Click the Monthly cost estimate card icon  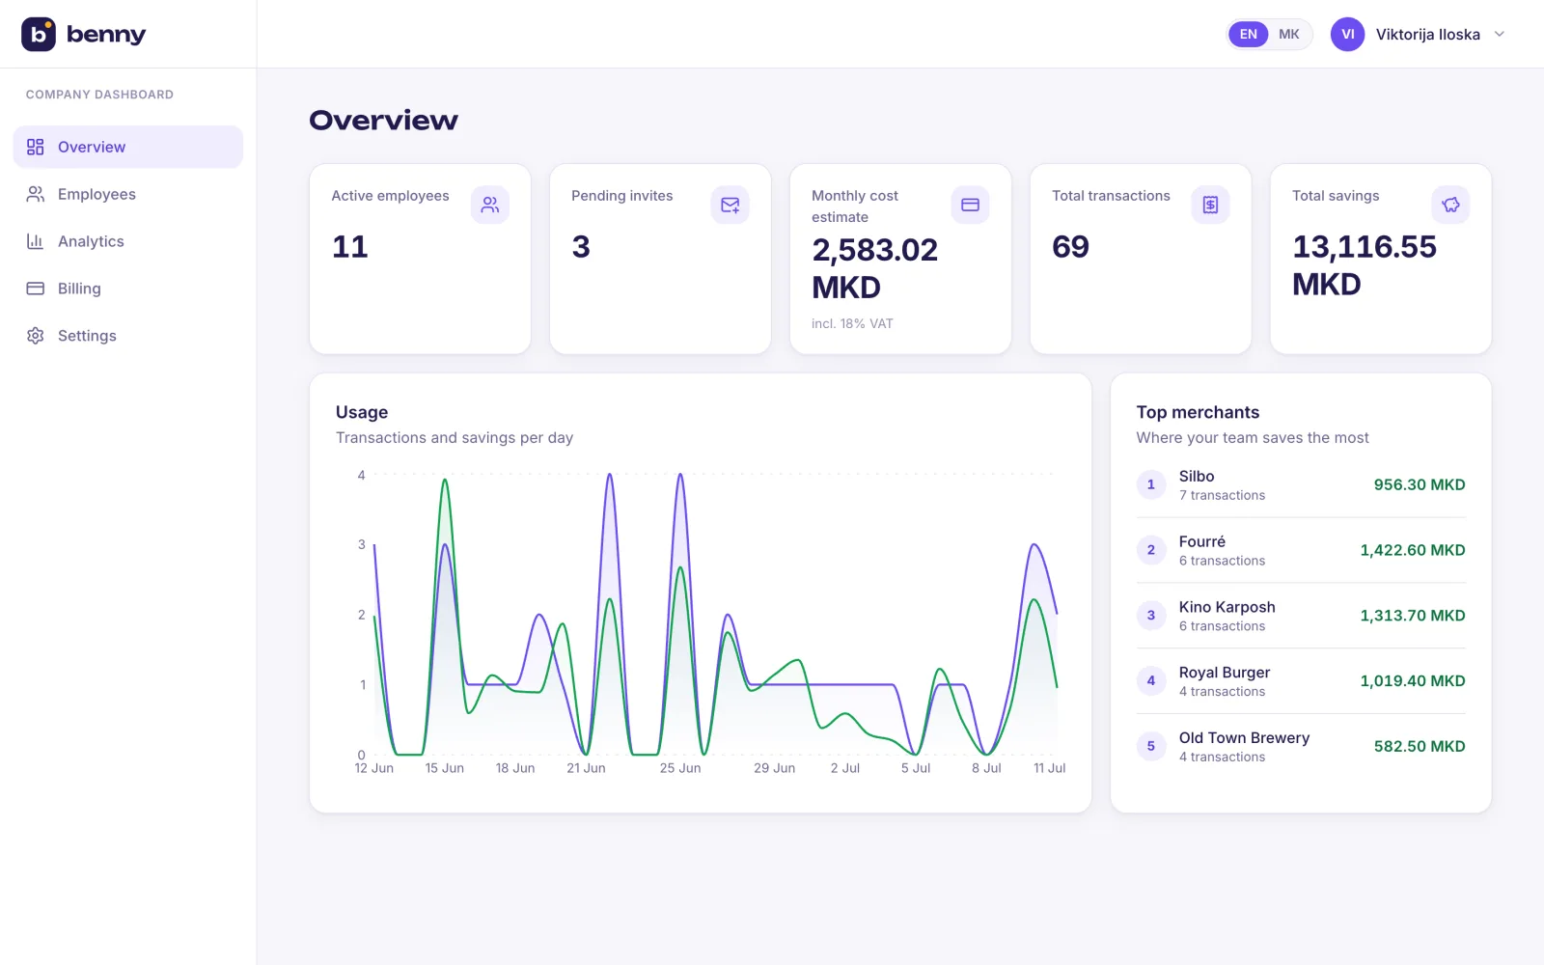[971, 205]
